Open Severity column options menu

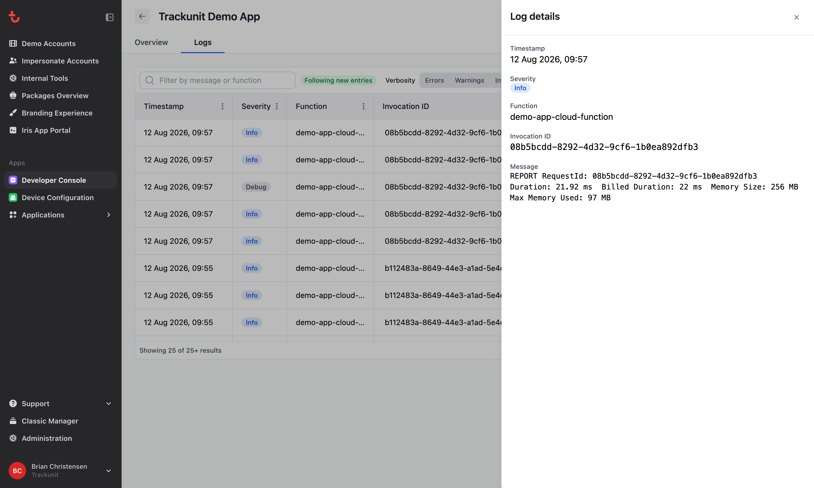(277, 106)
